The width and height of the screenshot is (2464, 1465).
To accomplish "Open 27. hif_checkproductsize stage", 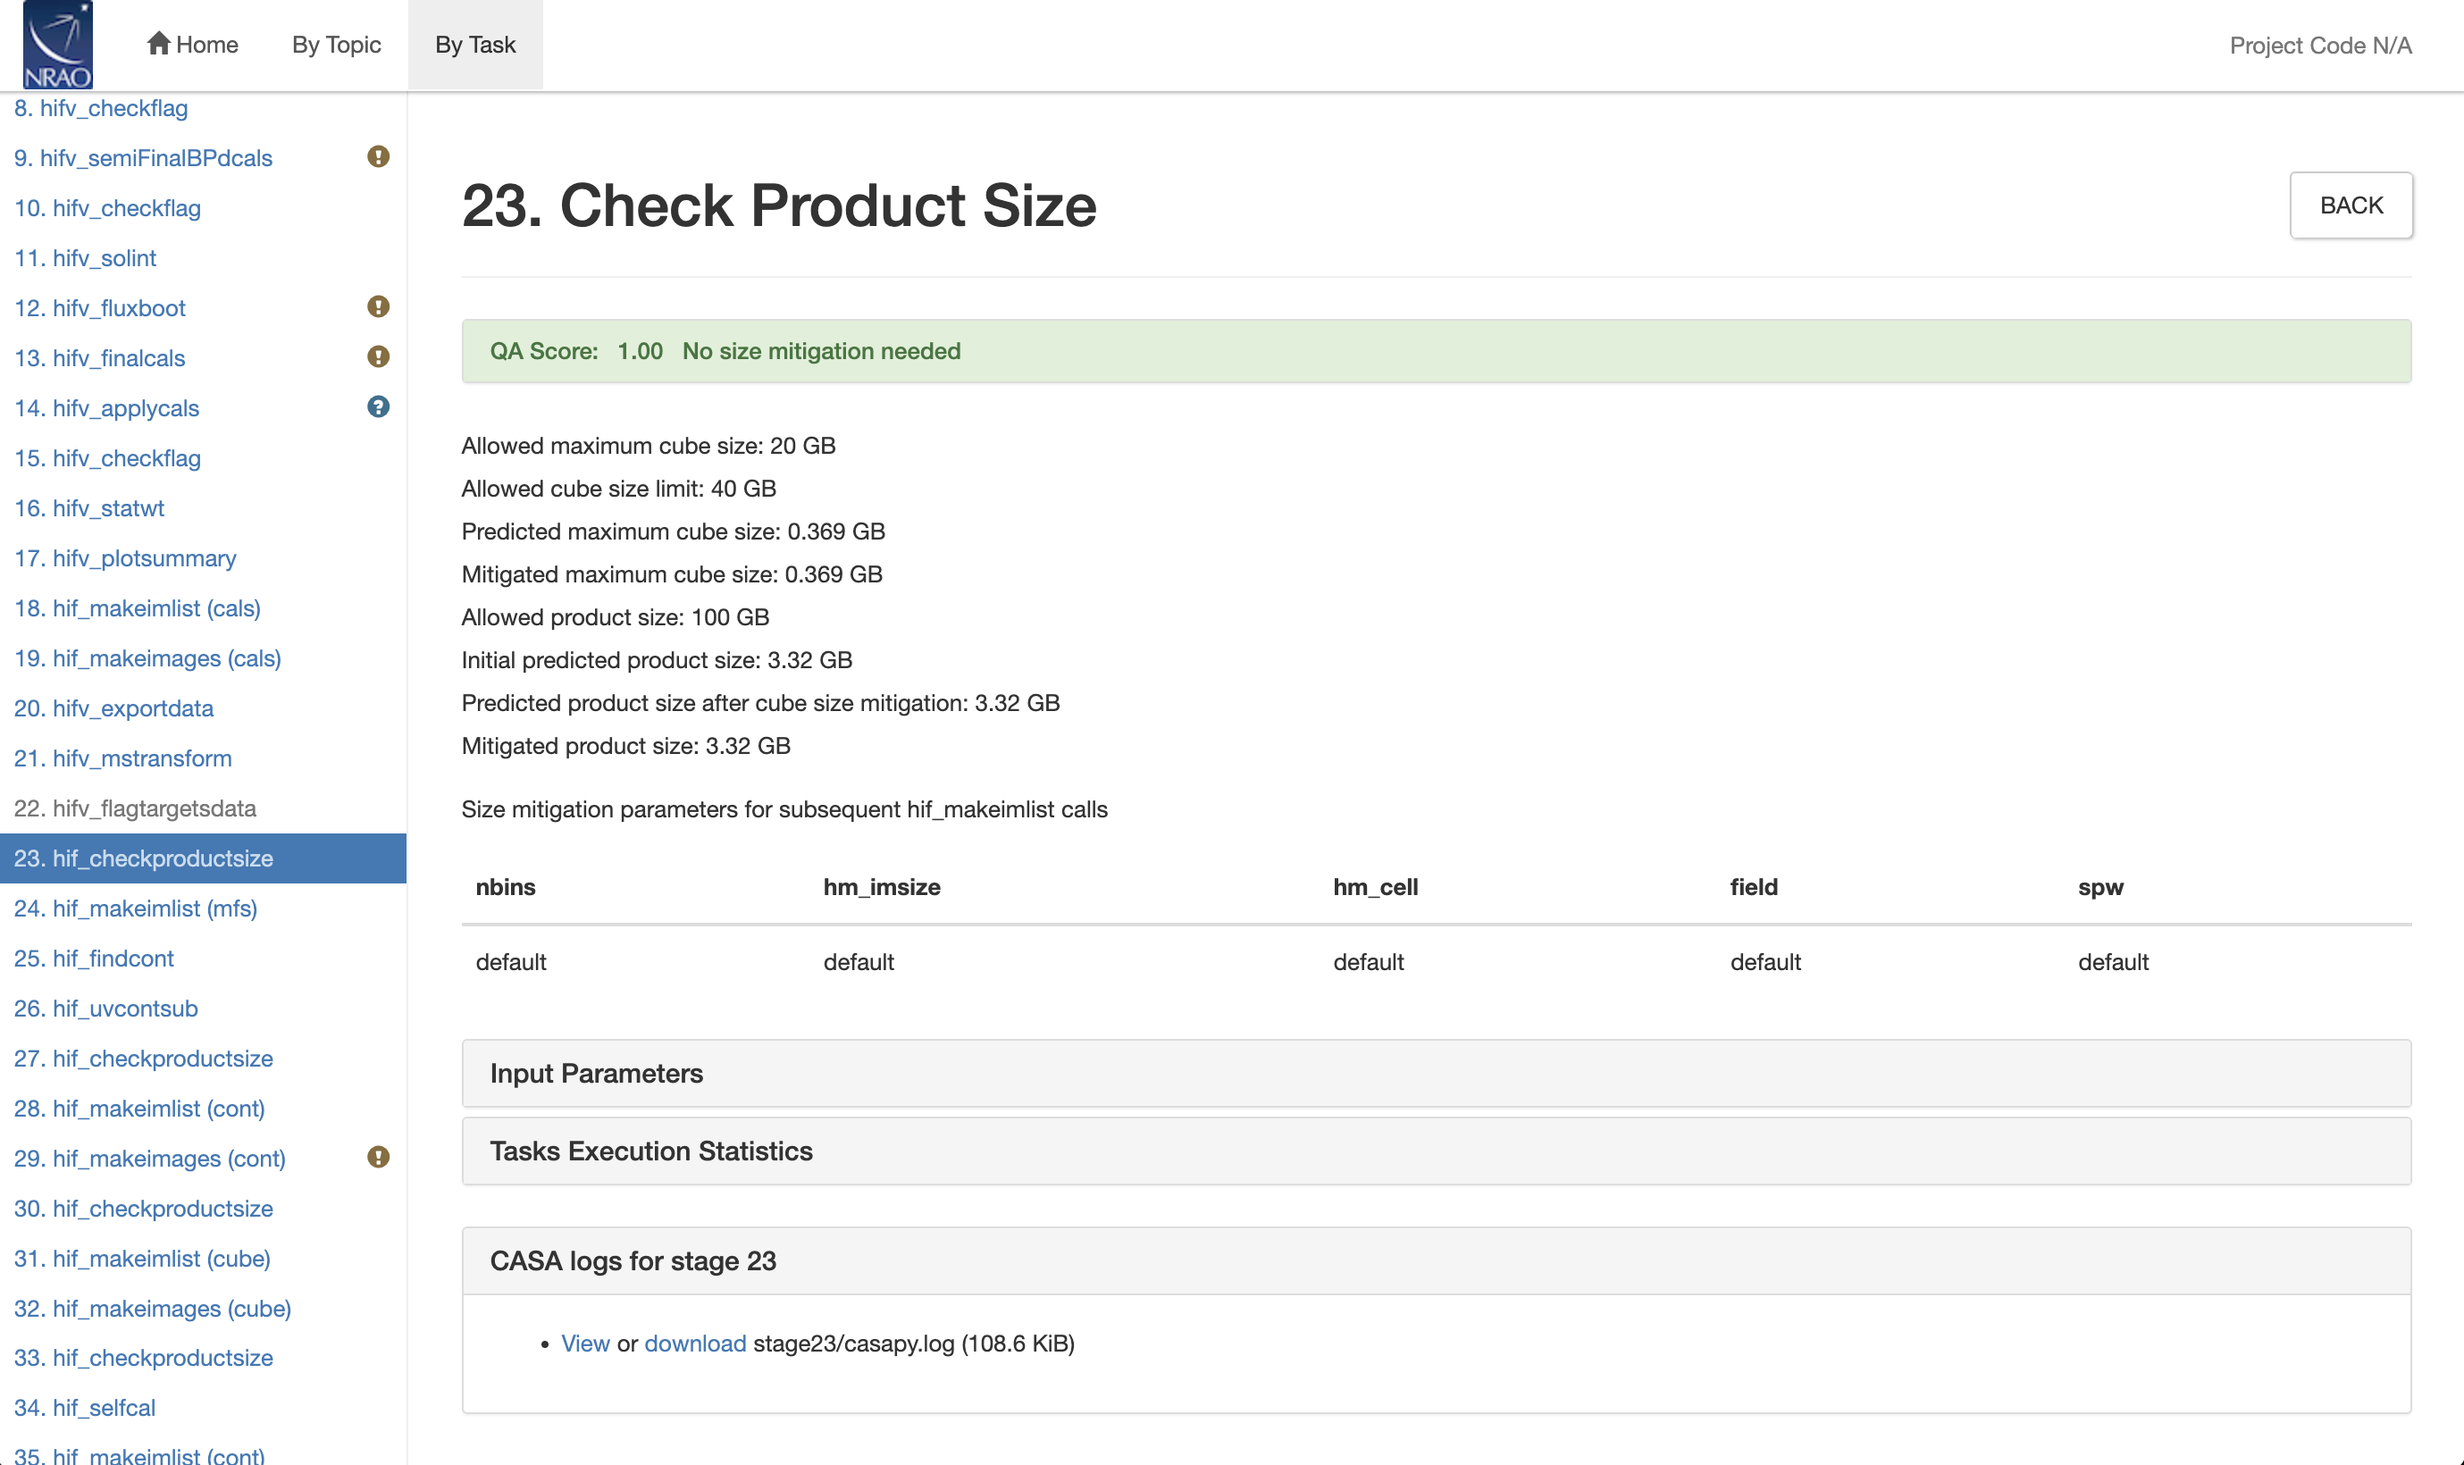I will [x=143, y=1059].
